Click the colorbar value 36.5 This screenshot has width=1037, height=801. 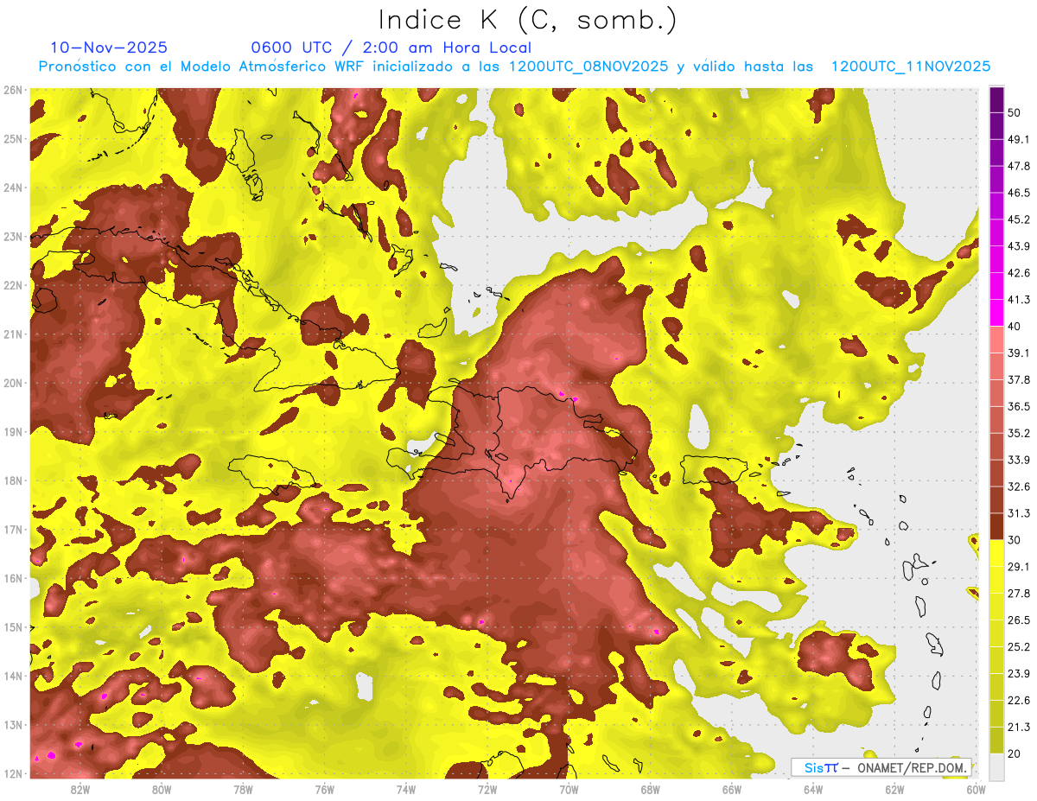[1018, 406]
